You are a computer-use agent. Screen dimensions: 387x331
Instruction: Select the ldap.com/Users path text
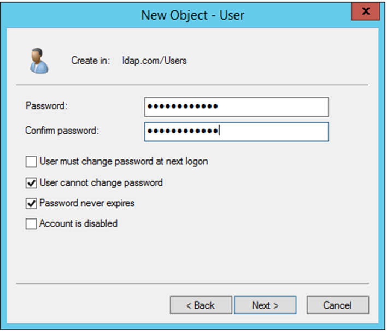coord(155,61)
